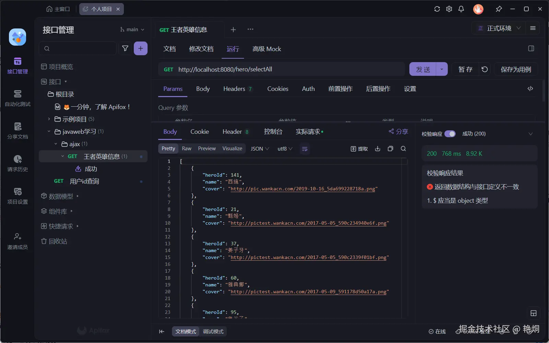The image size is (549, 343).
Task: Open the 西施 cover image URL
Action: coord(303,189)
